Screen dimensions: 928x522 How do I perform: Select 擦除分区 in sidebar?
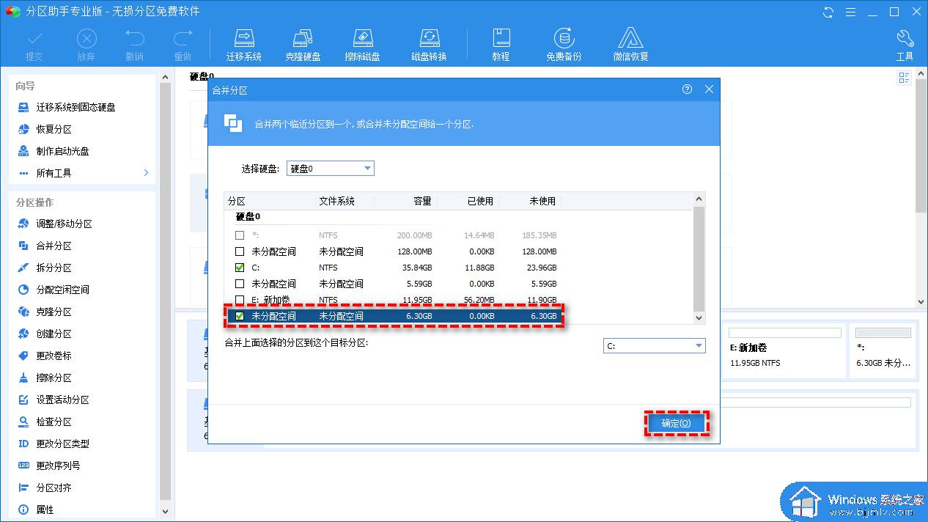click(x=54, y=378)
